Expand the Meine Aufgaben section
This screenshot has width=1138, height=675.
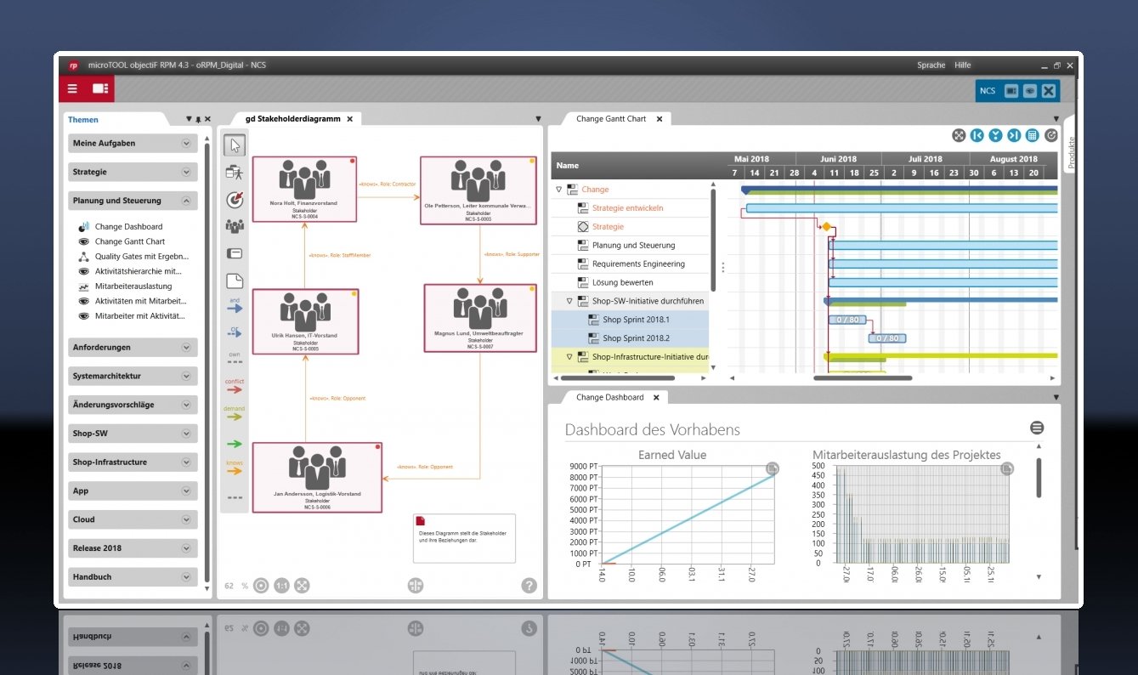click(x=186, y=144)
